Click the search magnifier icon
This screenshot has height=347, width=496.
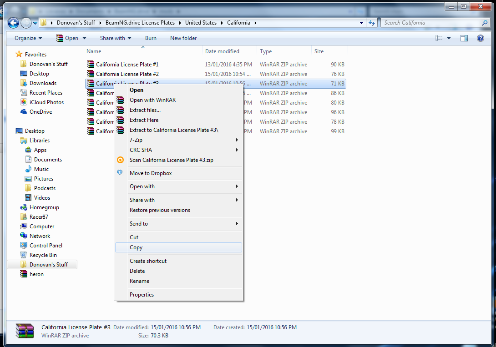pos(485,23)
